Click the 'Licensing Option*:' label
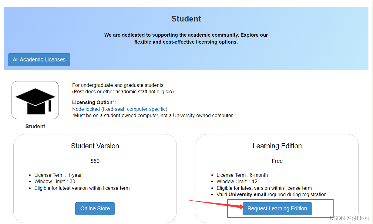Image resolution: width=373 pixels, height=224 pixels. pos(94,103)
